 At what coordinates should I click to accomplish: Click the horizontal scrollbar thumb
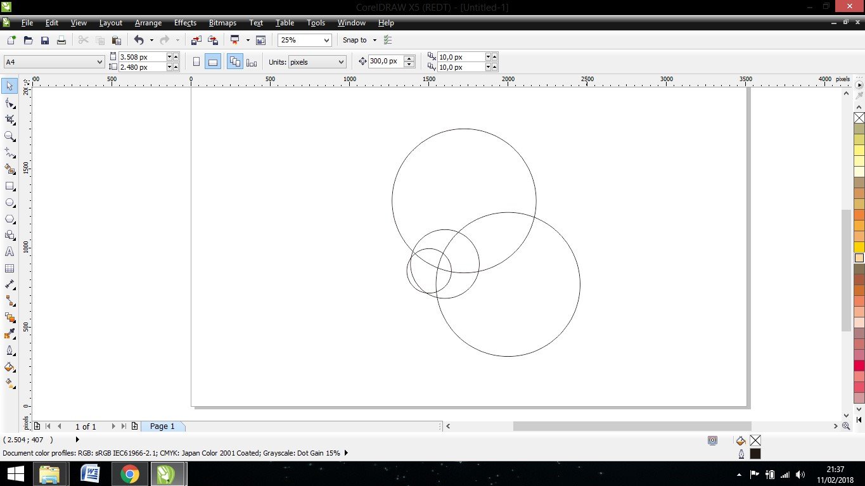point(632,426)
